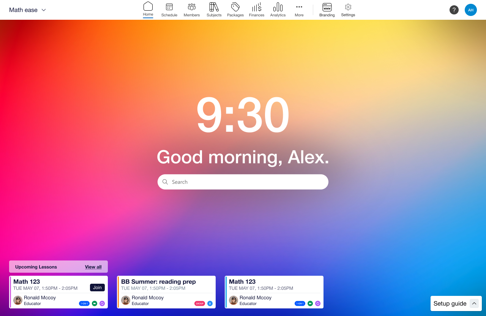Join the Math 123 lesson

pyautogui.click(x=97, y=288)
